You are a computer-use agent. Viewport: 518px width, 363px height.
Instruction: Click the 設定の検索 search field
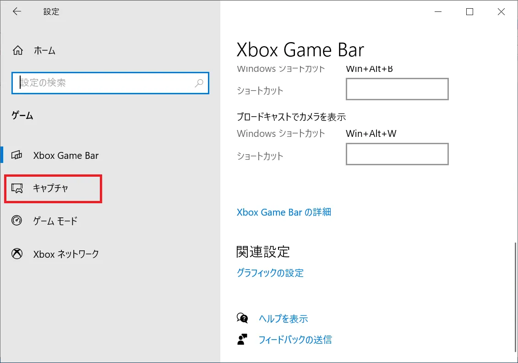click(110, 83)
